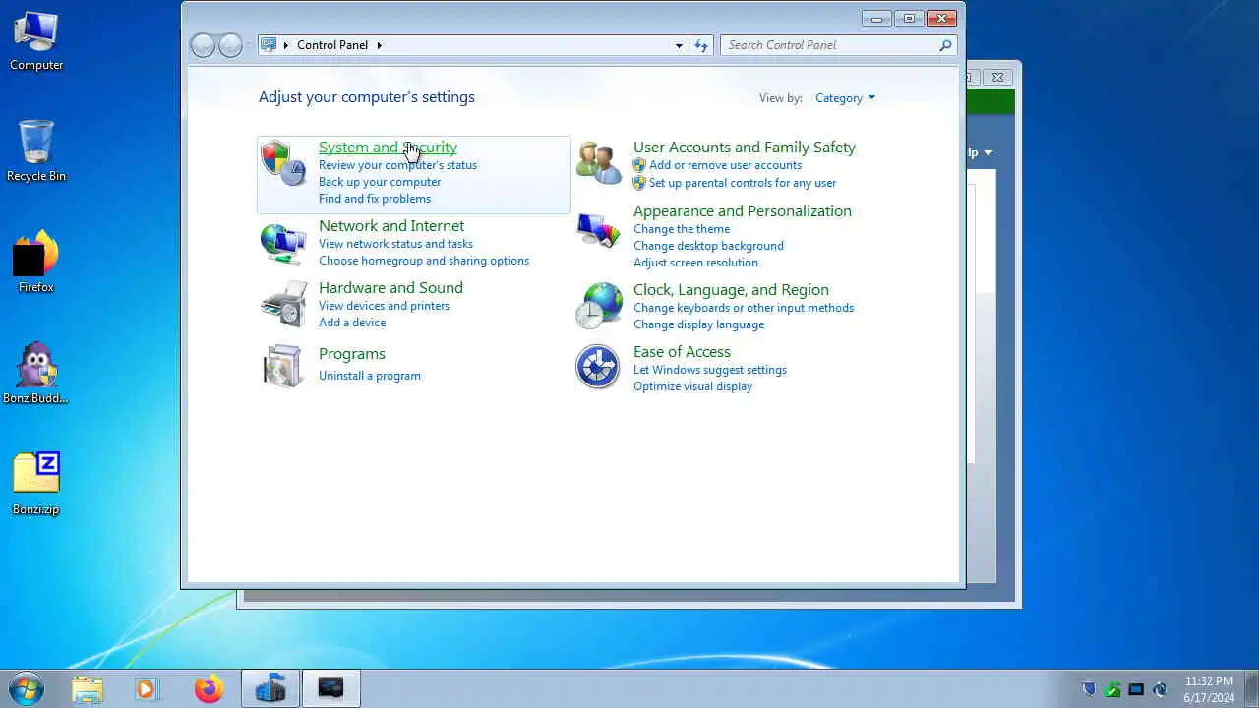Open Clock, Language, and Region heading

[731, 290]
